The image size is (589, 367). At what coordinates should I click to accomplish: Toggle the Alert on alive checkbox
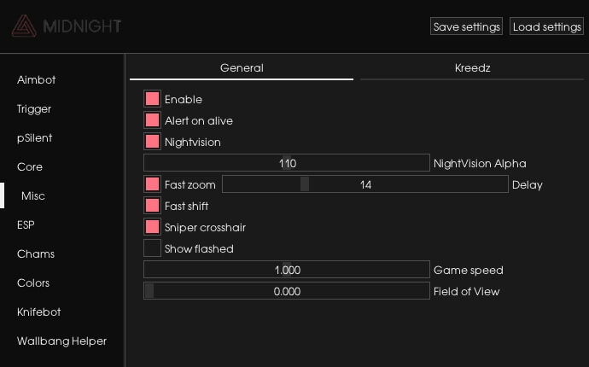153,120
